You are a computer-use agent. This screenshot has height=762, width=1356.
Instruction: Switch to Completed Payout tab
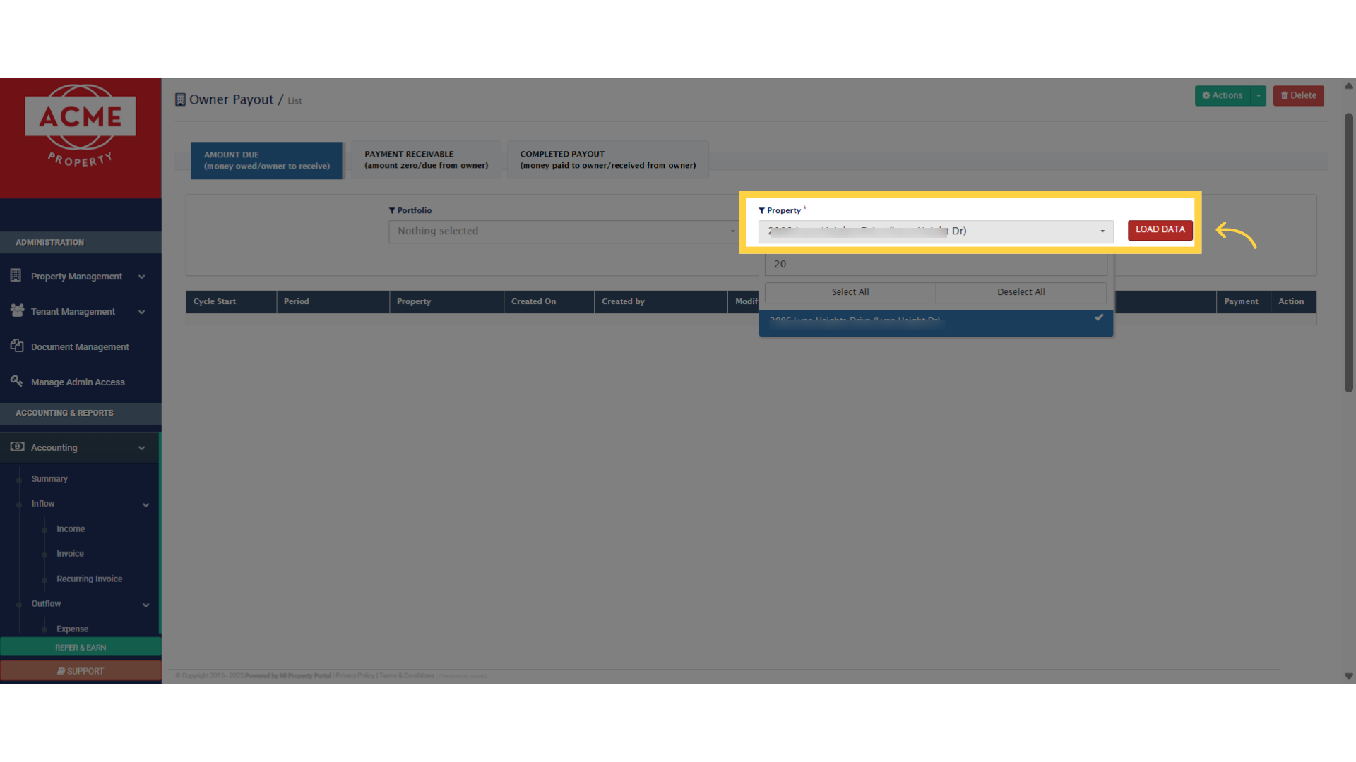click(607, 159)
